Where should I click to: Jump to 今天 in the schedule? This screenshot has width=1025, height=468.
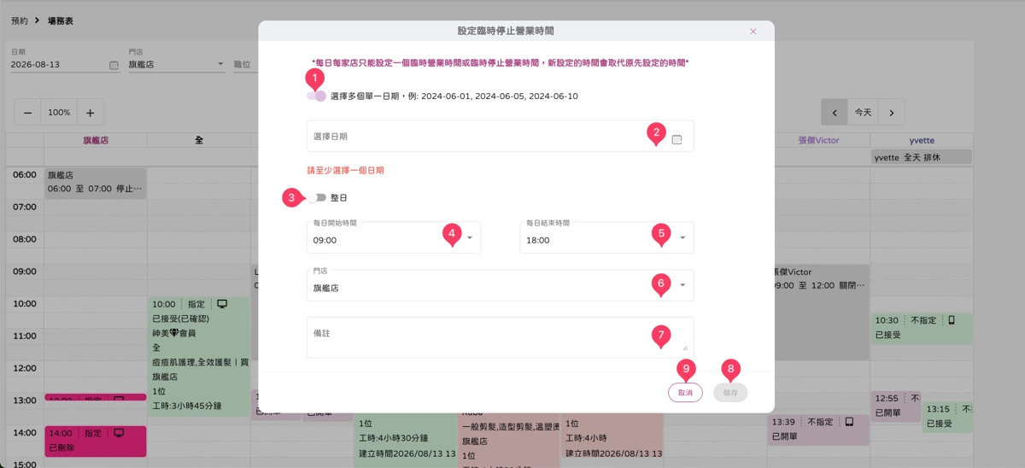(864, 113)
